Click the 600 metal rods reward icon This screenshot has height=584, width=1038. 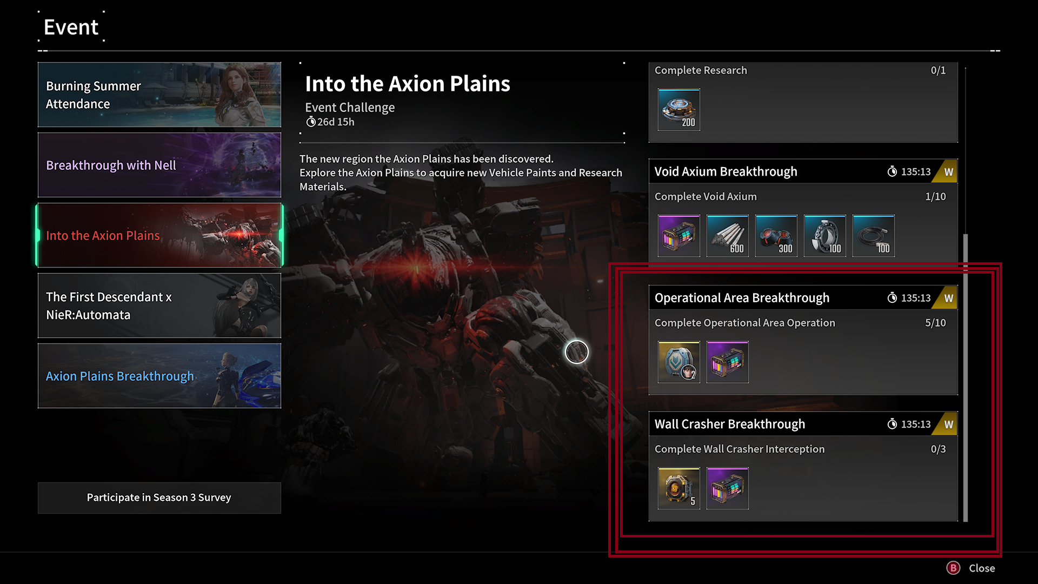pos(728,236)
